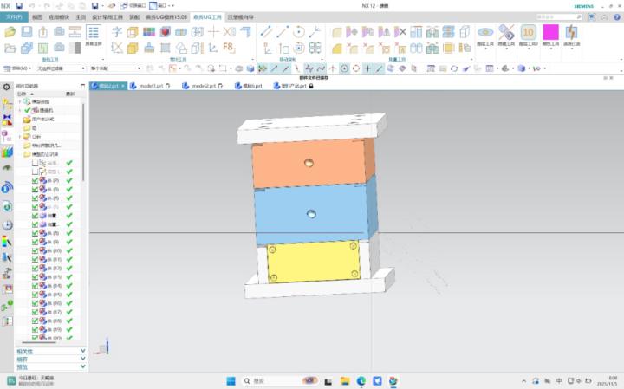
Task: Click the taskbar search box
Action: coord(269,380)
